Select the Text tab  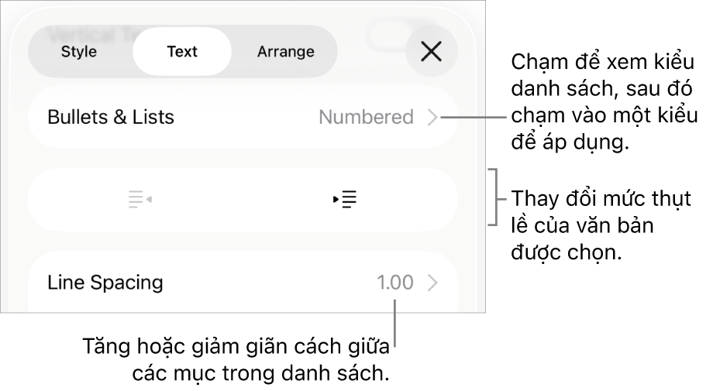point(182,52)
